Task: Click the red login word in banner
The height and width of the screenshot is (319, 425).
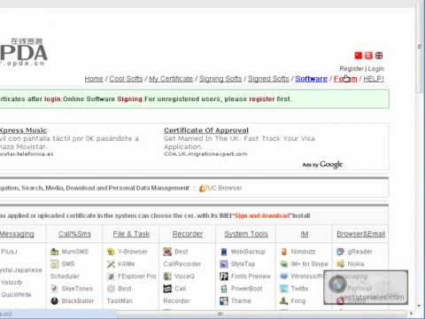Action: [x=52, y=99]
